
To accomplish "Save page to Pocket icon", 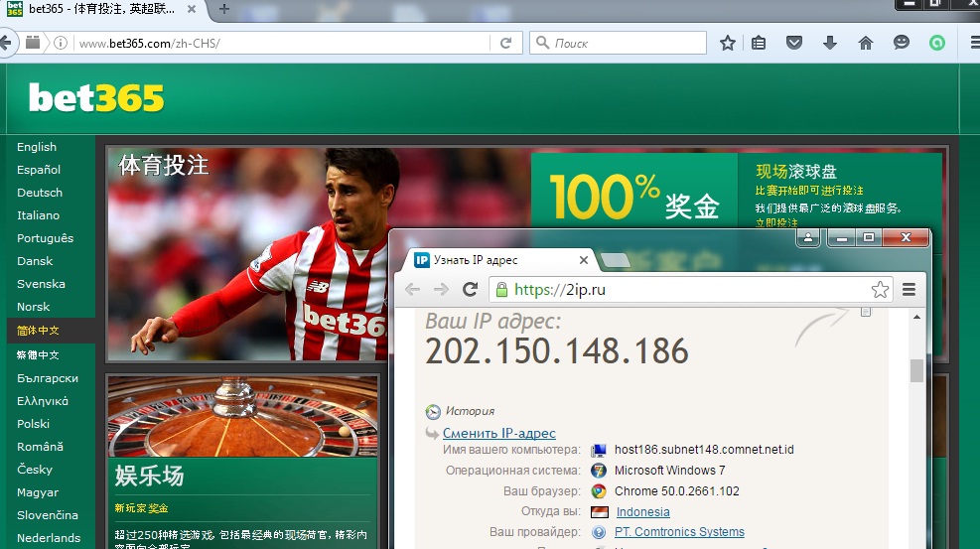I will tap(793, 43).
